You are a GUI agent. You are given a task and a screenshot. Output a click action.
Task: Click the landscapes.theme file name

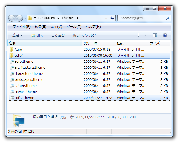(29, 80)
